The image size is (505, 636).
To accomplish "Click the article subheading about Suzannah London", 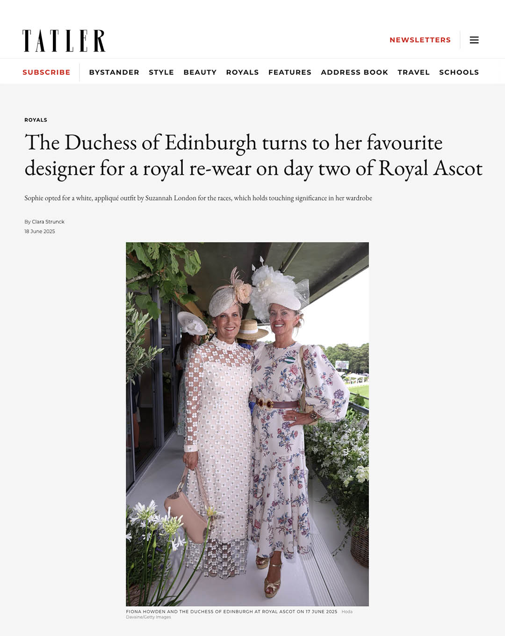I will pos(198,198).
